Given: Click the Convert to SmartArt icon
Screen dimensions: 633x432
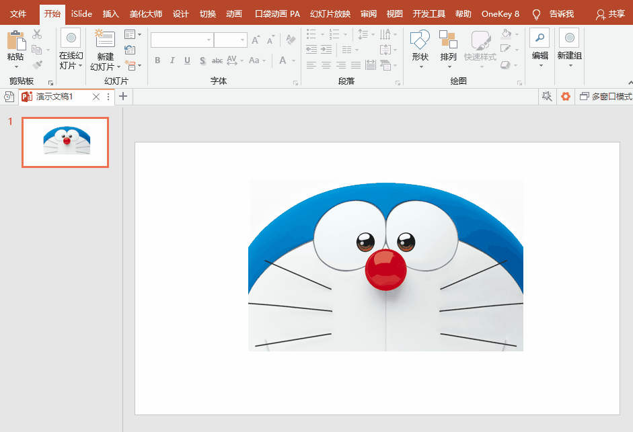Looking at the screenshot, I should (x=385, y=64).
